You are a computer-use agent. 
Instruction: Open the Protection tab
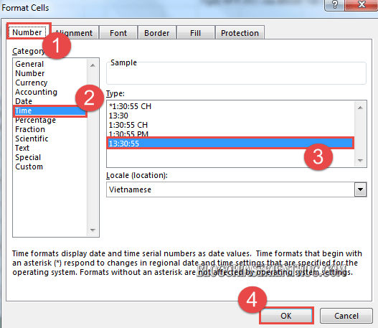click(x=240, y=33)
